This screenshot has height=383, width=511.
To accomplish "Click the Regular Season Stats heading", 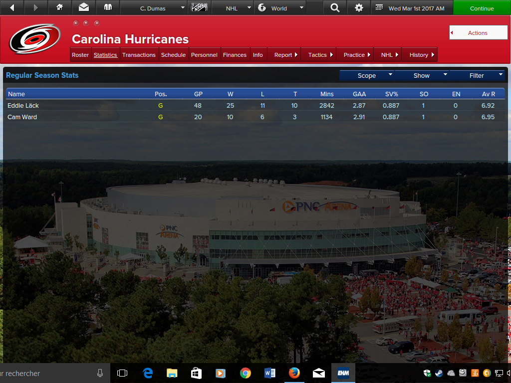I will point(42,75).
